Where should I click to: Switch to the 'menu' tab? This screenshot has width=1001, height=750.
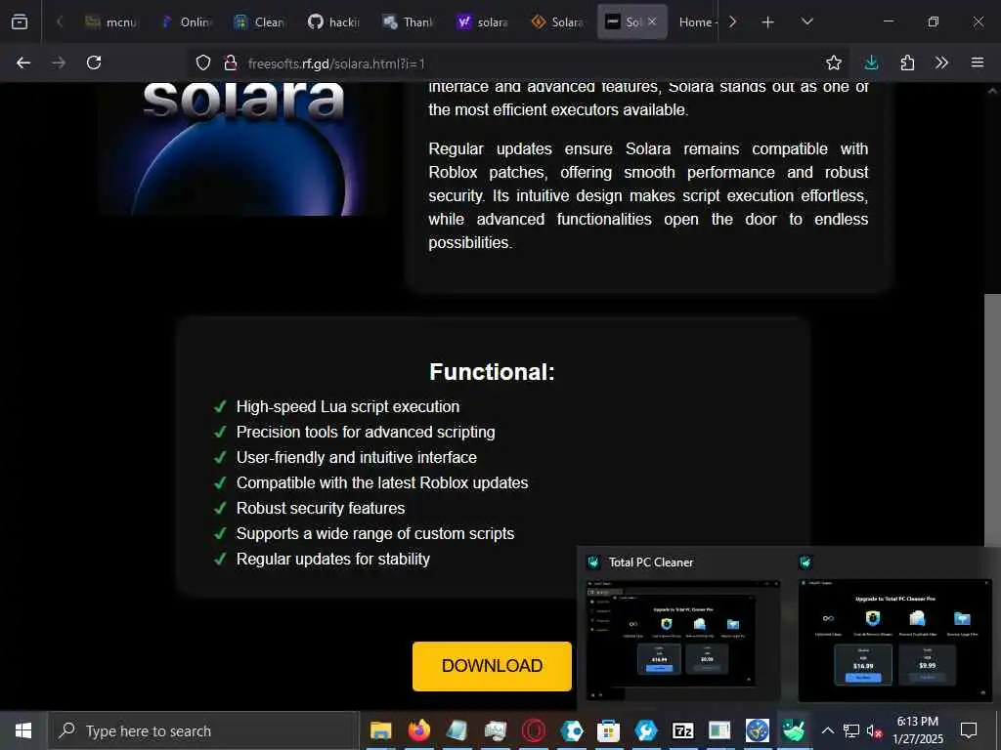110,22
